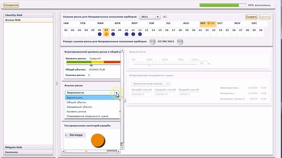
Task: Select the NOV month
Action: 237,23
